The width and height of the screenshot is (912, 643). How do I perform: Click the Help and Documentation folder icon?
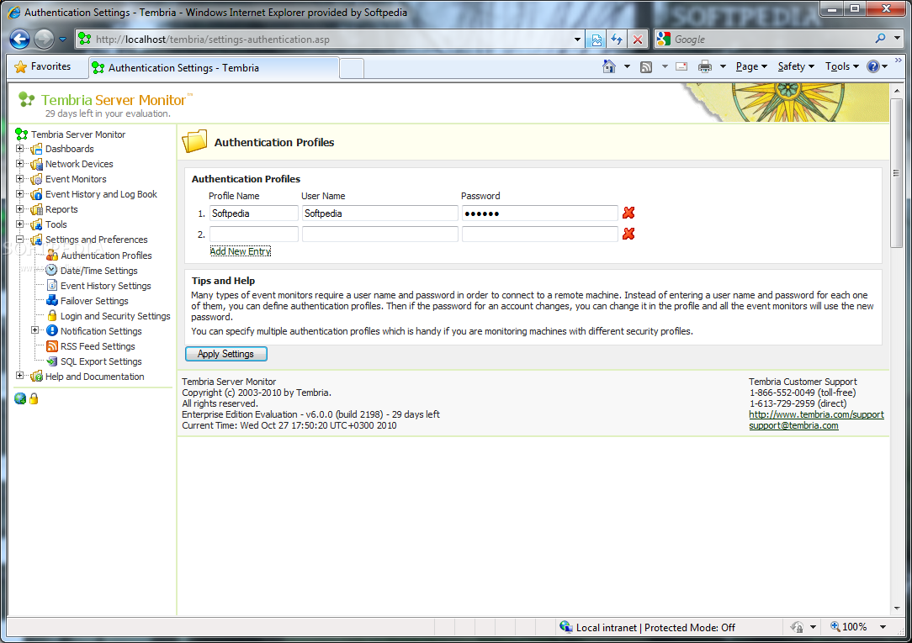coord(37,377)
